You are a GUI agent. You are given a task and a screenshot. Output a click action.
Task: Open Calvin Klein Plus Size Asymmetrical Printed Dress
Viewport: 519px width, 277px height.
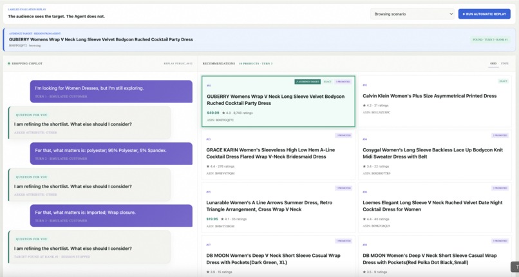429,96
